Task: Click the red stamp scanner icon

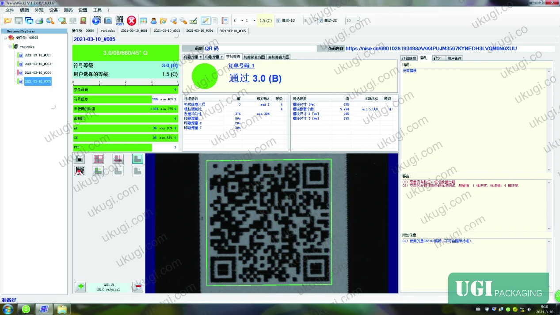Action: (83, 20)
